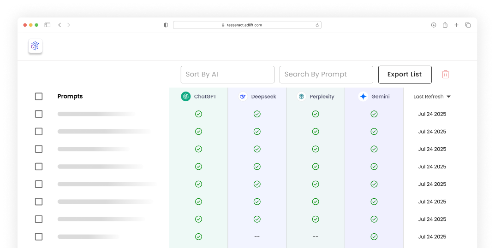Click the Perplexity check mark in the first row

pyautogui.click(x=316, y=114)
